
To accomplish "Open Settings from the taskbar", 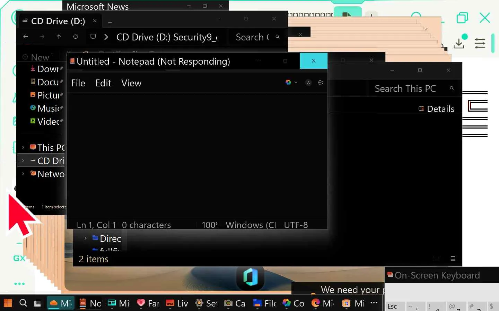I will 206,303.
